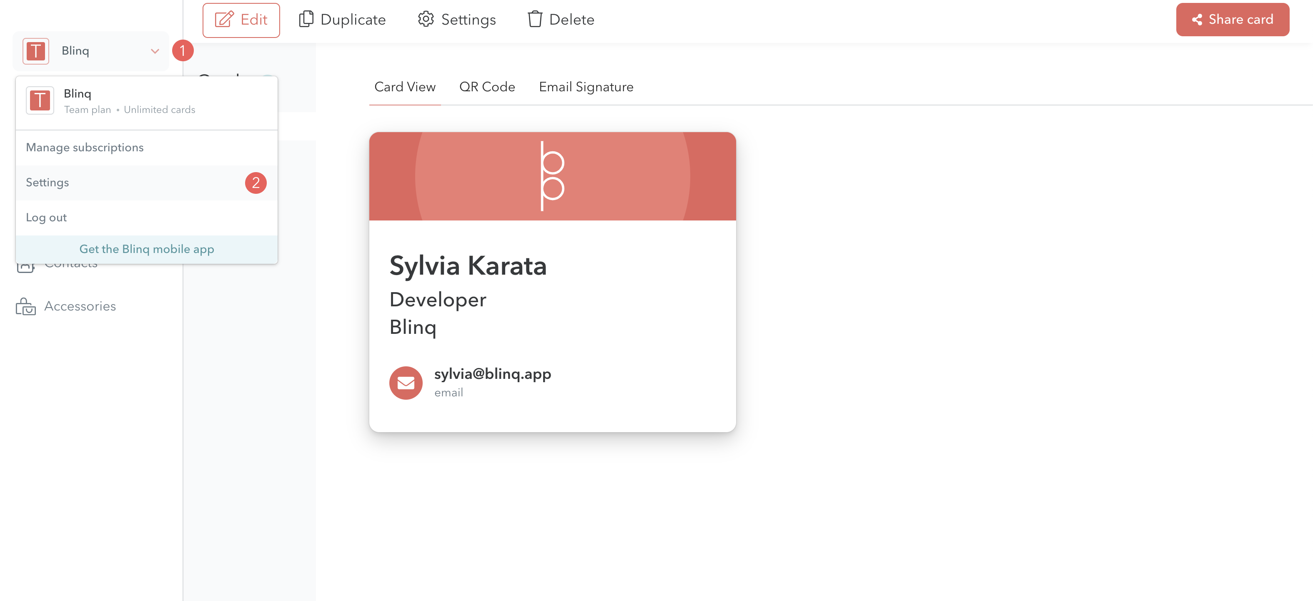Click the 'Team plan' subtitle text
This screenshot has height=601, width=1313.
coord(87,110)
